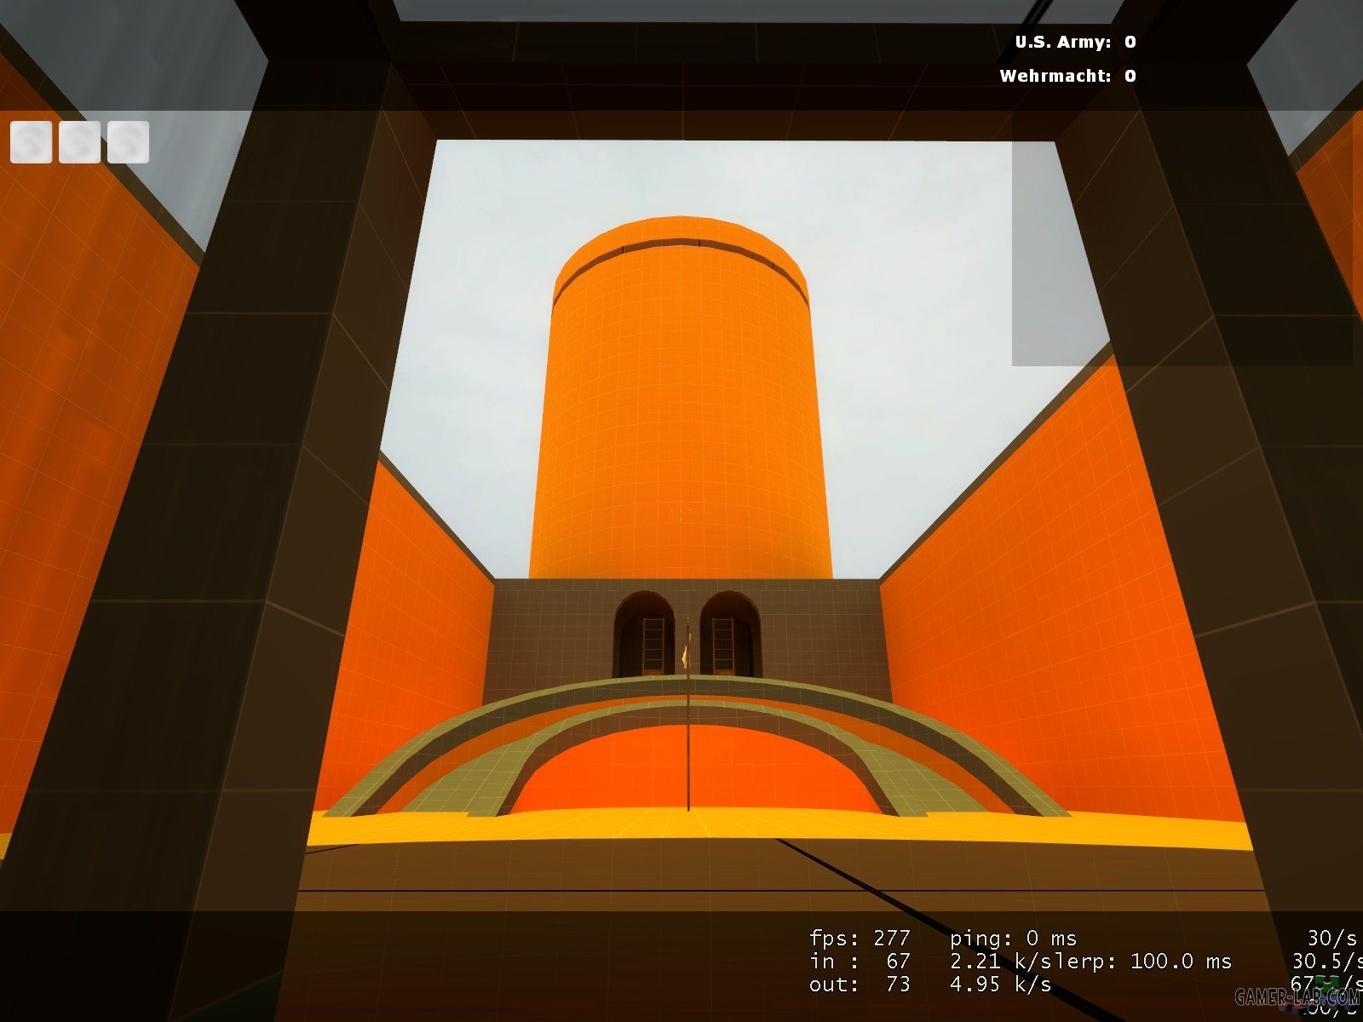Click the ping: 0 ms readout
The width and height of the screenshot is (1363, 1022).
pos(1013,939)
